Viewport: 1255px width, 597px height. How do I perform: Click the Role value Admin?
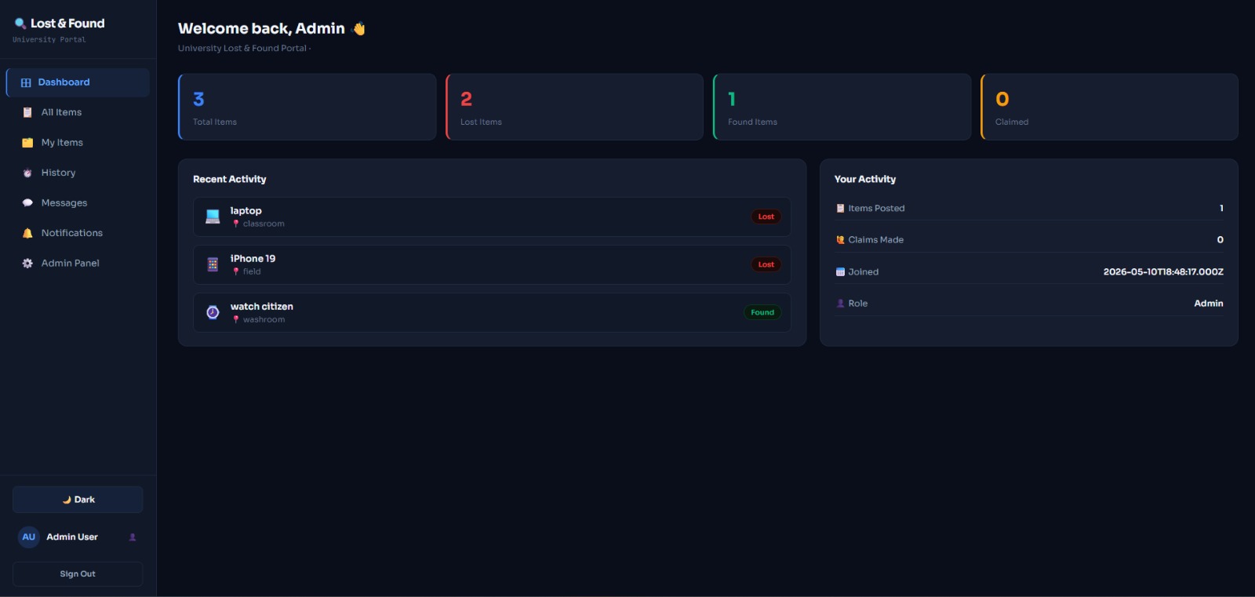tap(1209, 304)
